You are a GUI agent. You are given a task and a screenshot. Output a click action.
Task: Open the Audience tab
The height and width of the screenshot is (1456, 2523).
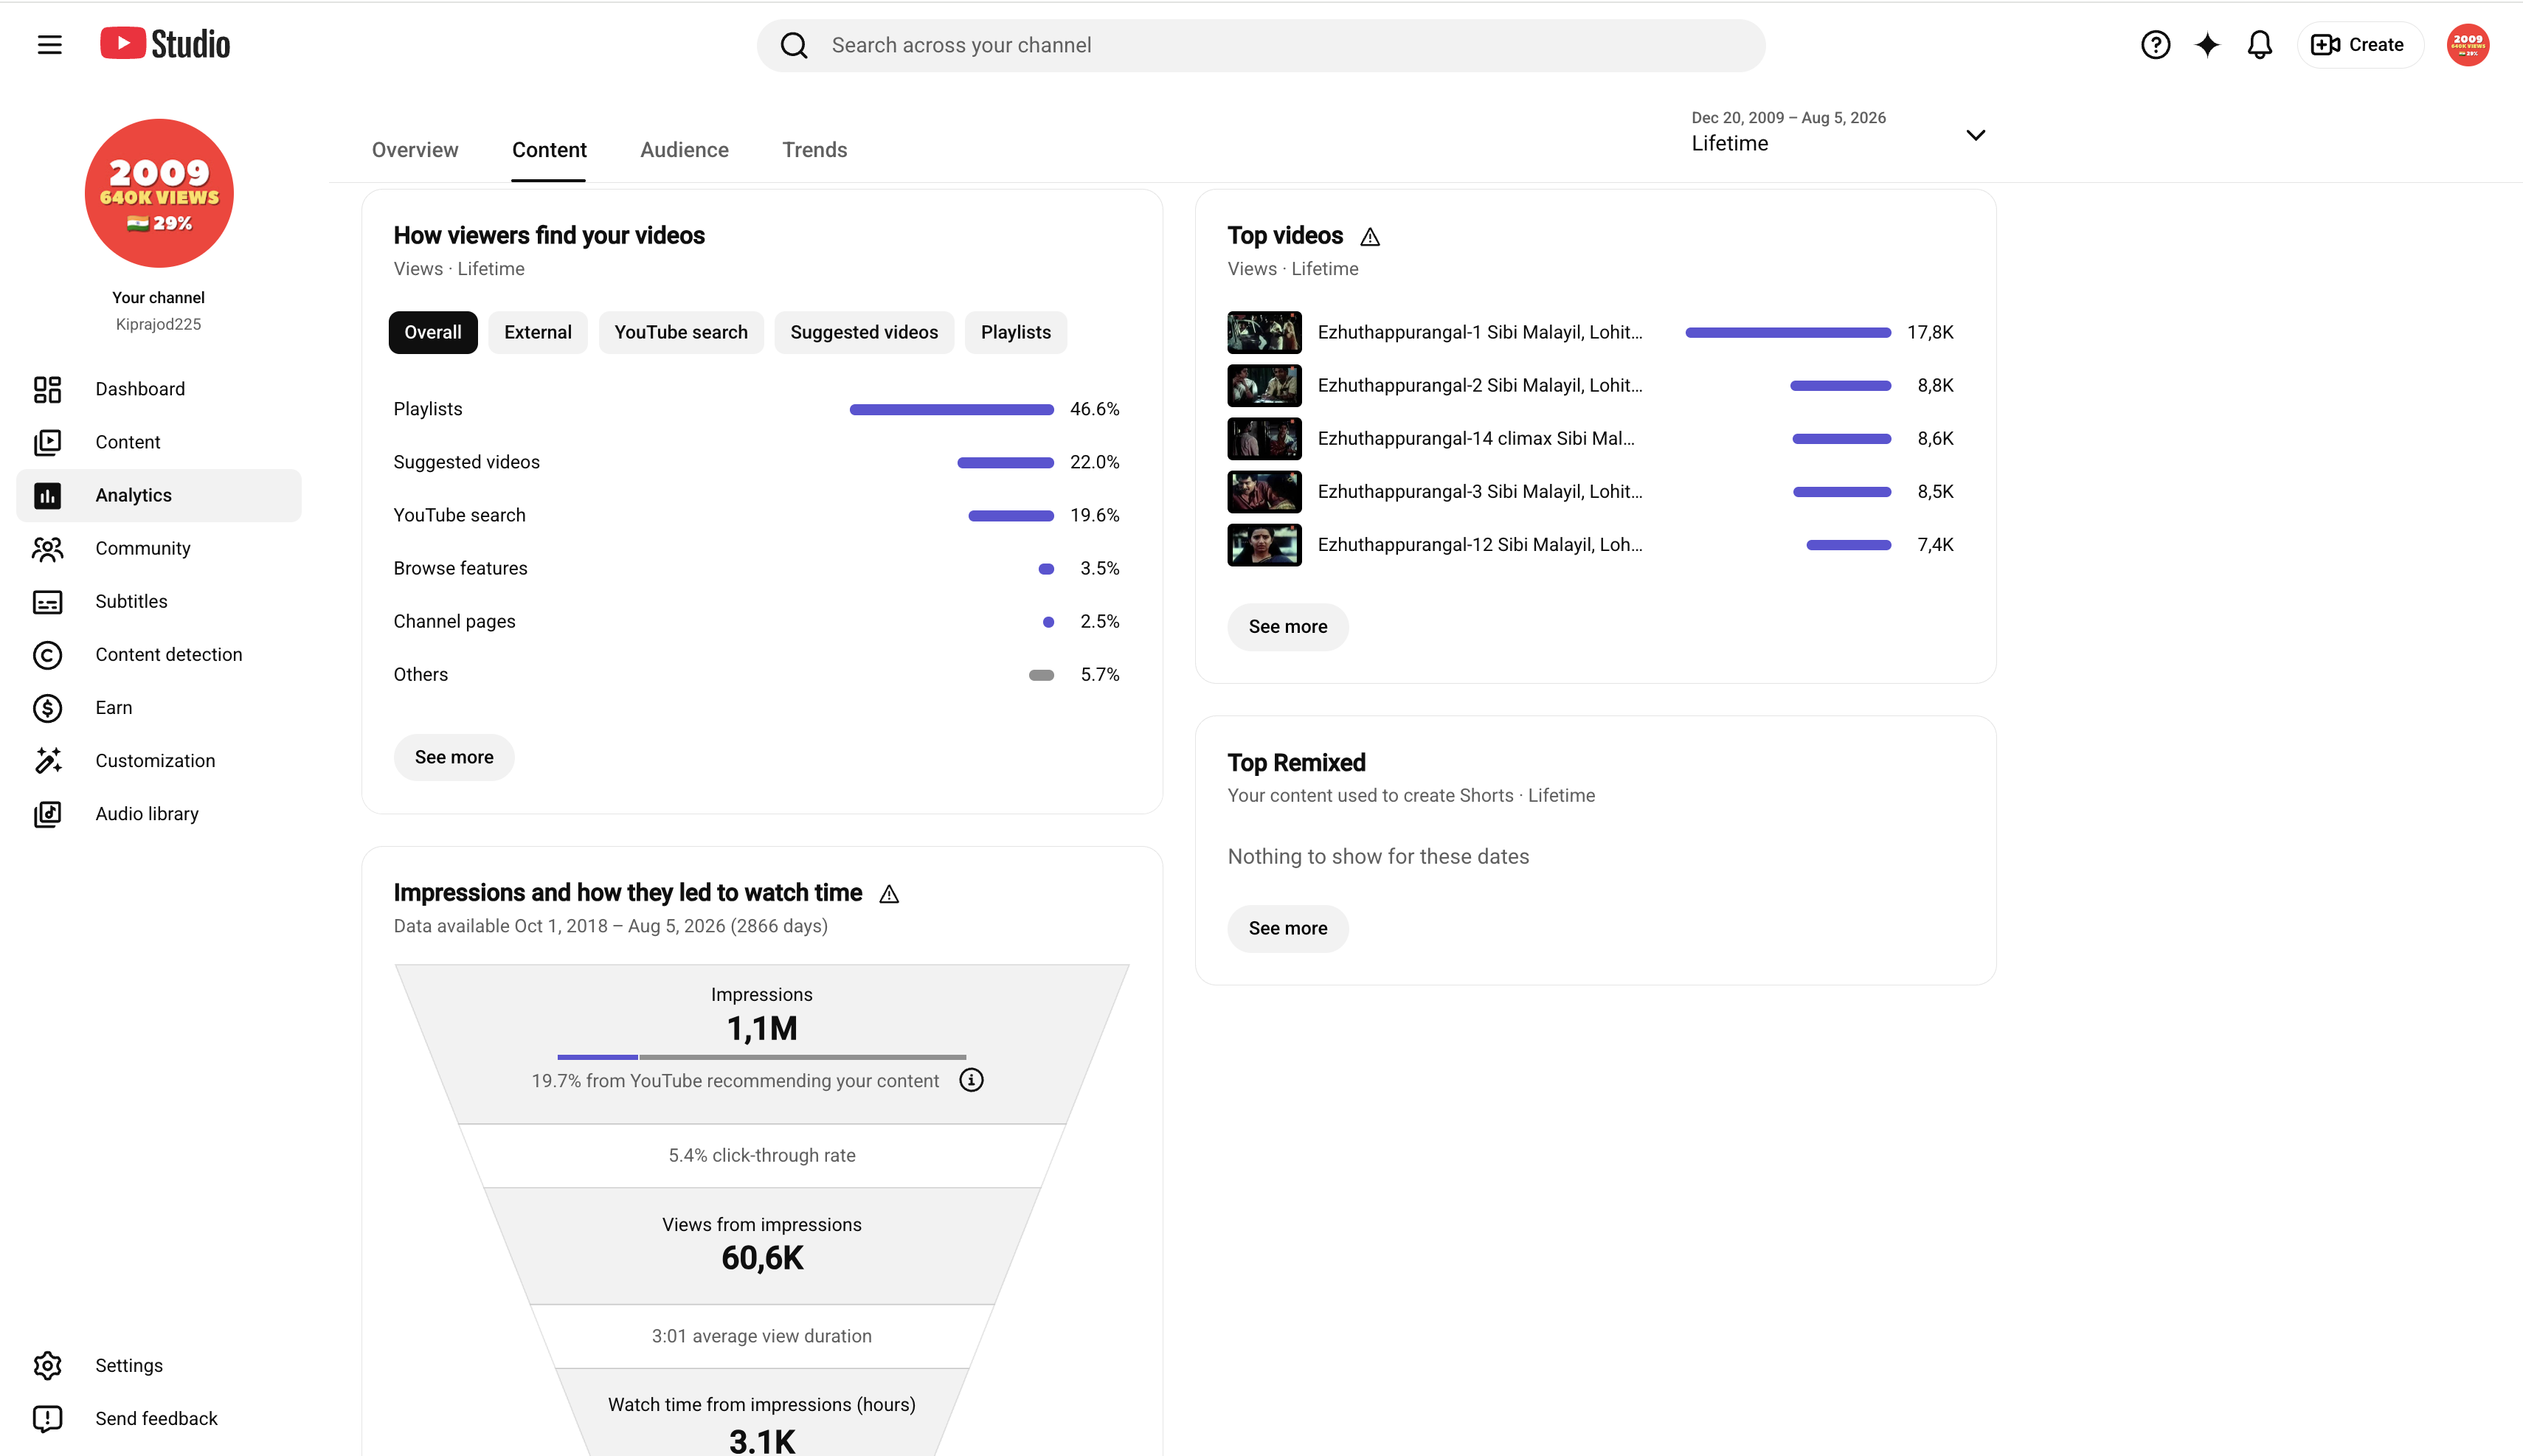point(684,150)
